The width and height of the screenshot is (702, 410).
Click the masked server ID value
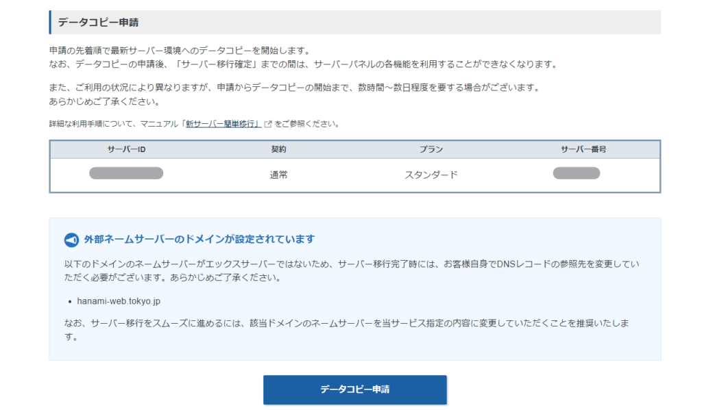point(126,173)
